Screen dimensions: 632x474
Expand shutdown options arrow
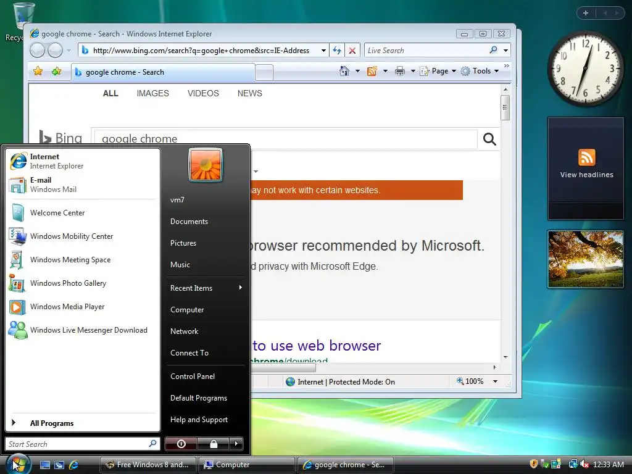click(x=236, y=444)
